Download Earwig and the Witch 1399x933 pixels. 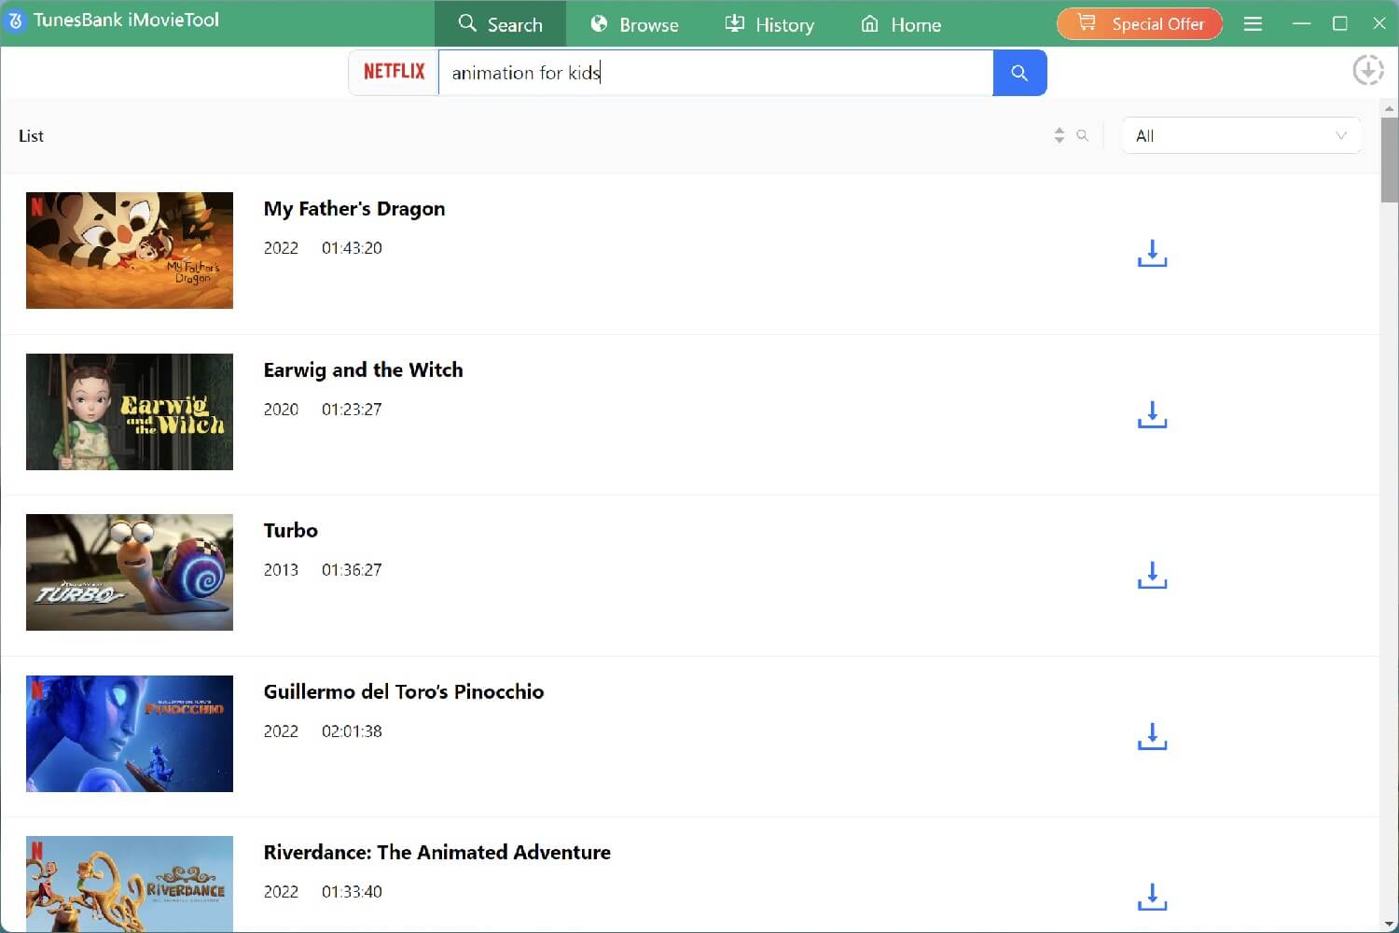[x=1151, y=414]
